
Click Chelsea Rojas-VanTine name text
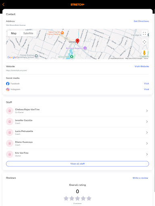pyautogui.click(x=27, y=109)
